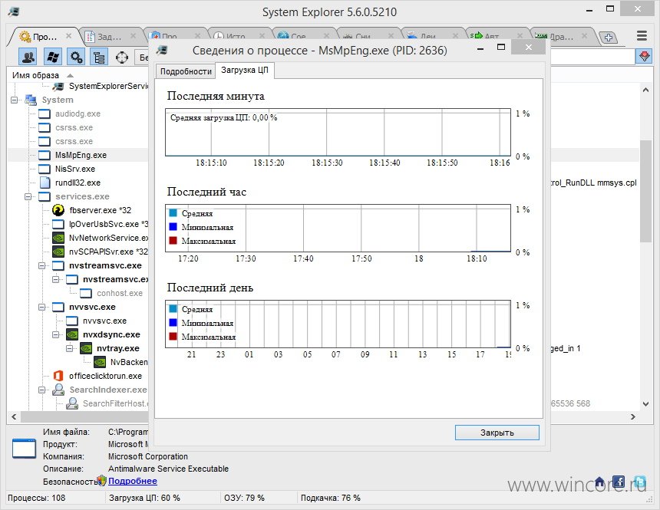
Task: Focus the search field in the toolbar
Action: click(x=592, y=57)
